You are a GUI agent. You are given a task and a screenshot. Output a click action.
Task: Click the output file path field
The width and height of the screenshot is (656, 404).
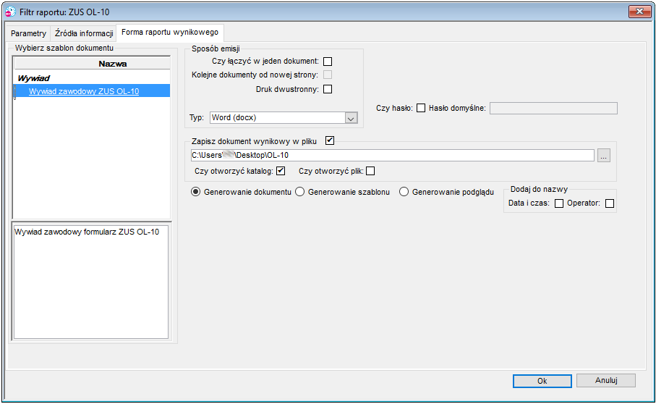[x=393, y=156]
